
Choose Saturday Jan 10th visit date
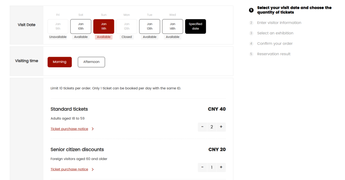81,26
